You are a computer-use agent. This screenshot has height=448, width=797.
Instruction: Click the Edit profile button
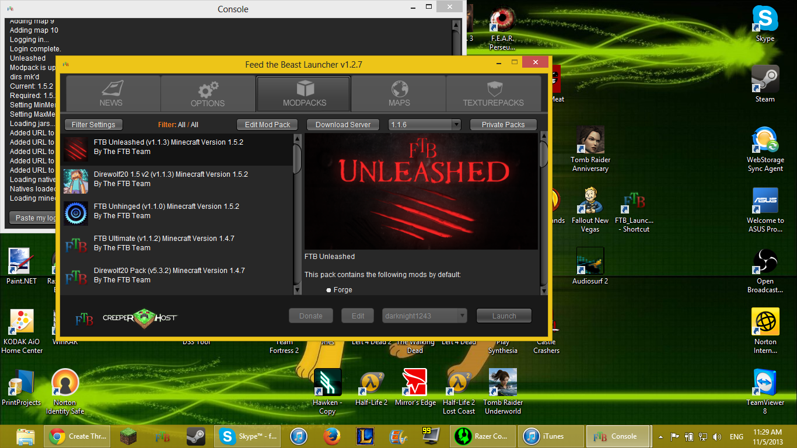coord(358,316)
